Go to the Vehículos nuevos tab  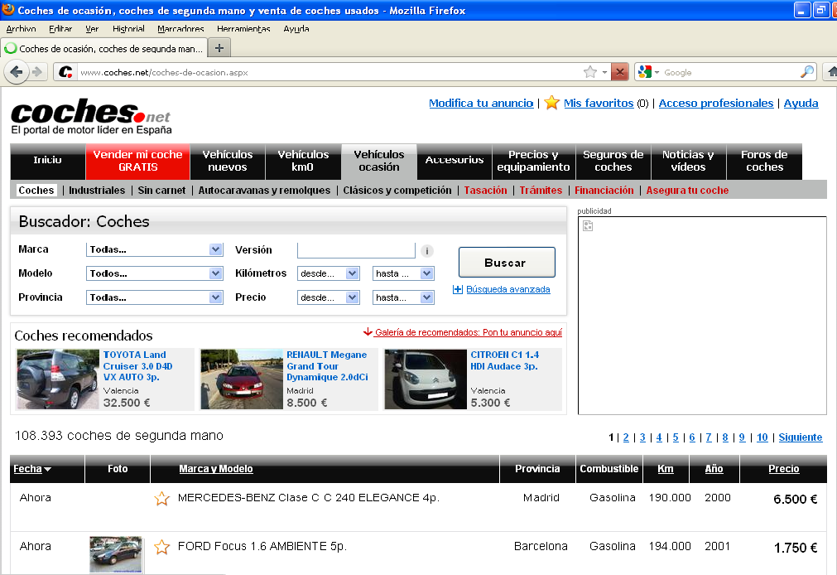(x=228, y=161)
